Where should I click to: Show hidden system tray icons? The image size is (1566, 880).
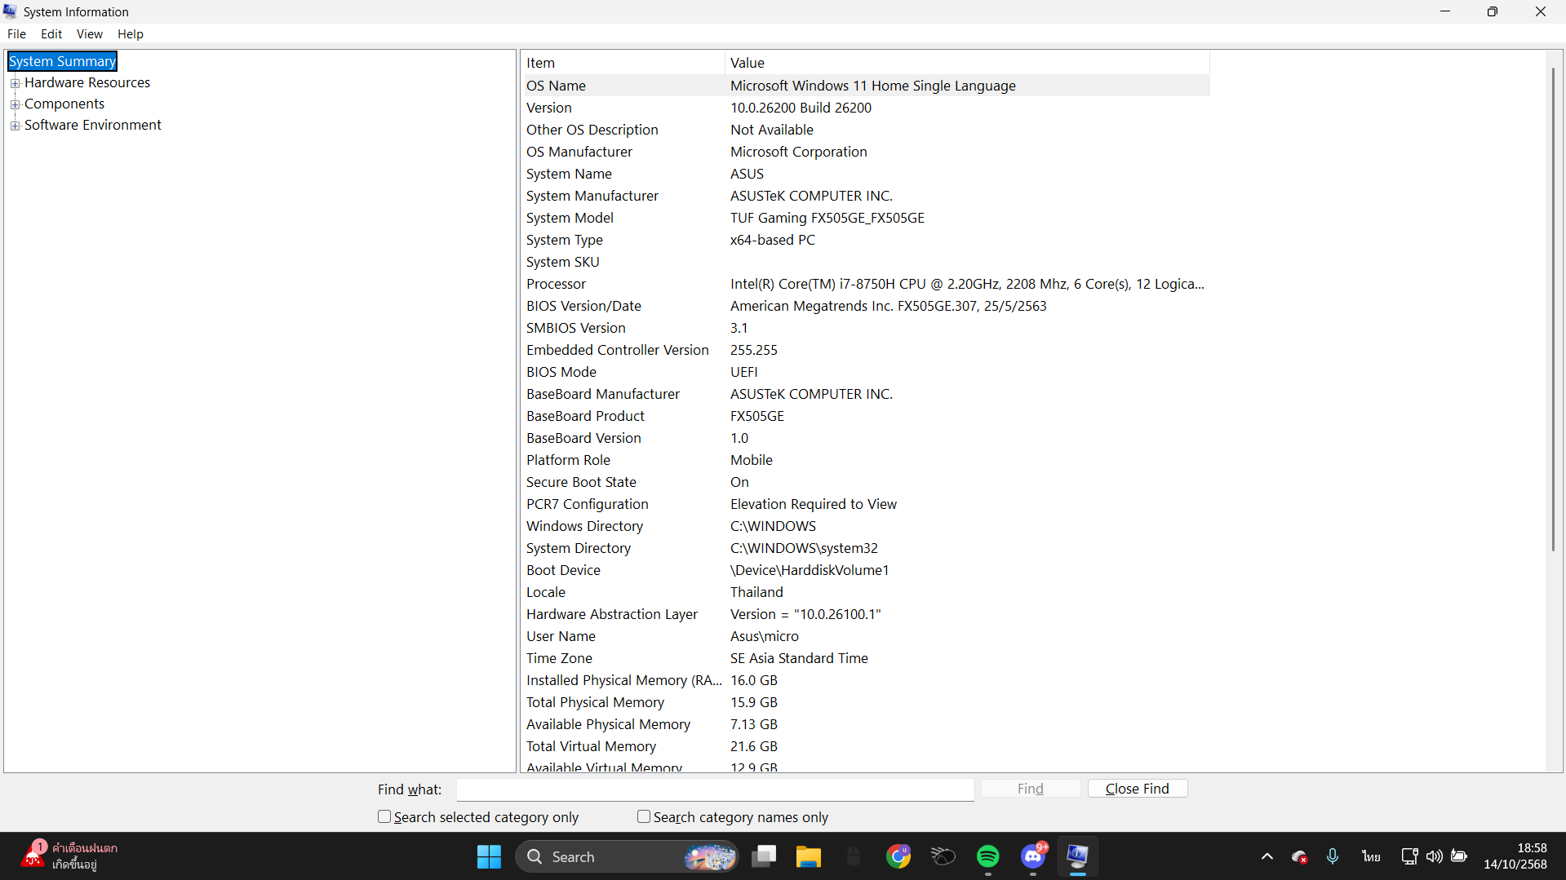pos(1267,856)
